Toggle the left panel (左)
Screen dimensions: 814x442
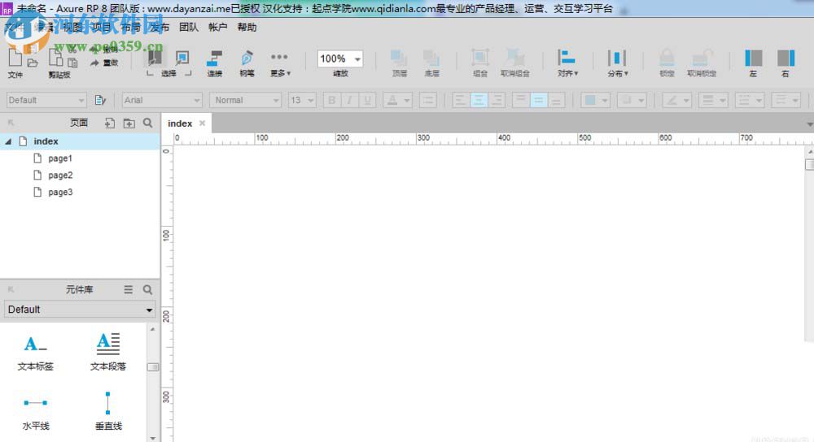(x=753, y=63)
